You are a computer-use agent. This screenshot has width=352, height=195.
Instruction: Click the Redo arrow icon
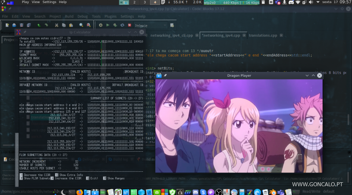[46, 25]
